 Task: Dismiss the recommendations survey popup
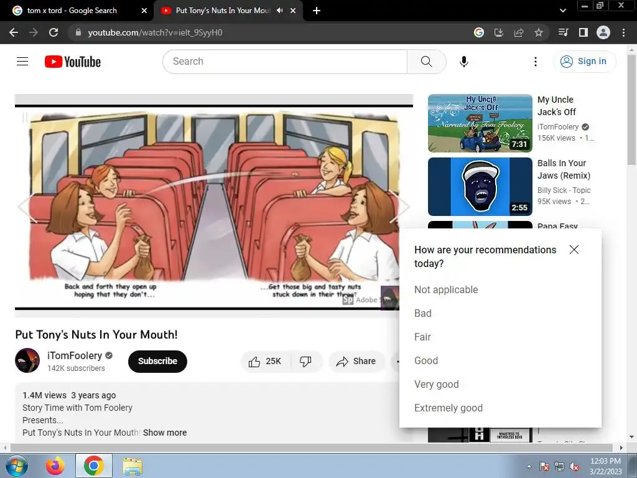pos(574,250)
